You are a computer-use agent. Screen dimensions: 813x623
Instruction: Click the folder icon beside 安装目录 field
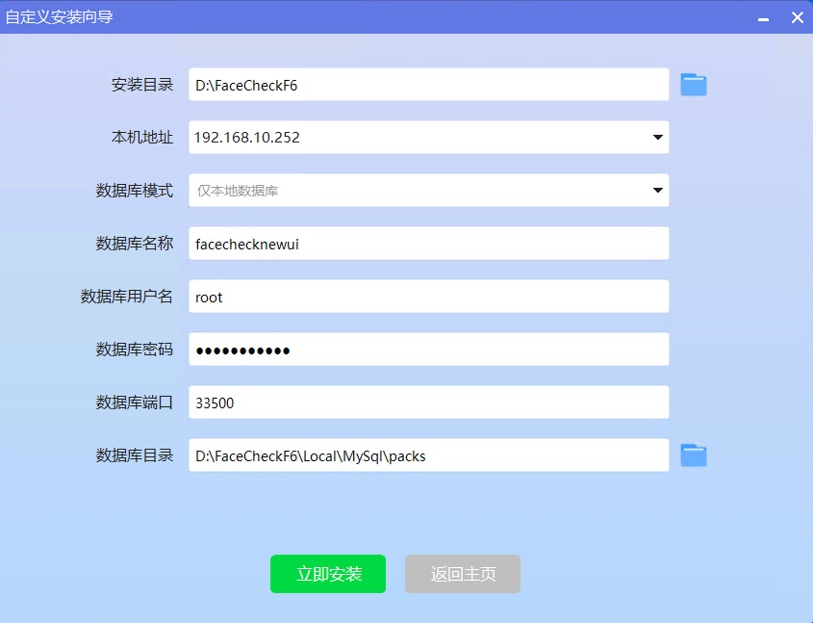pos(694,85)
